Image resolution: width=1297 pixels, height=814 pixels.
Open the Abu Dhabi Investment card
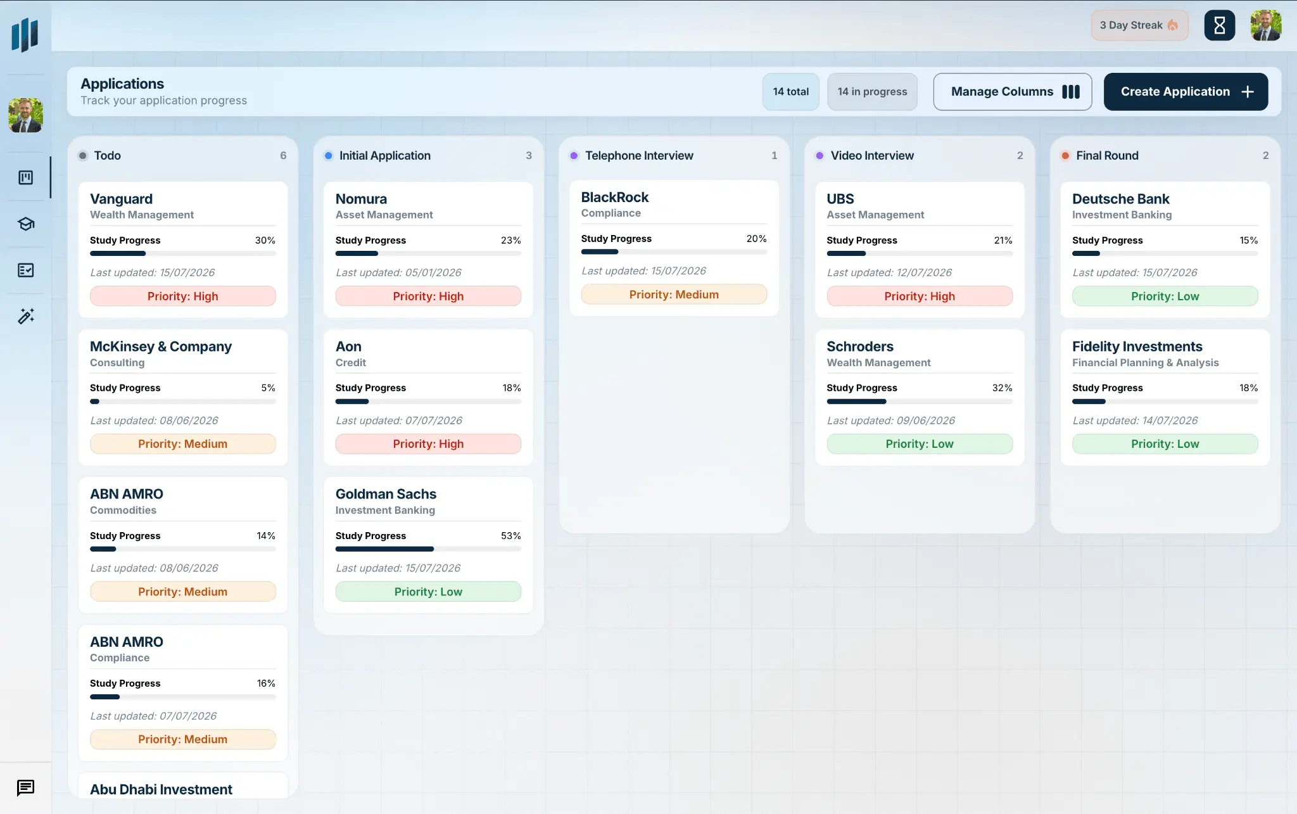(182, 786)
